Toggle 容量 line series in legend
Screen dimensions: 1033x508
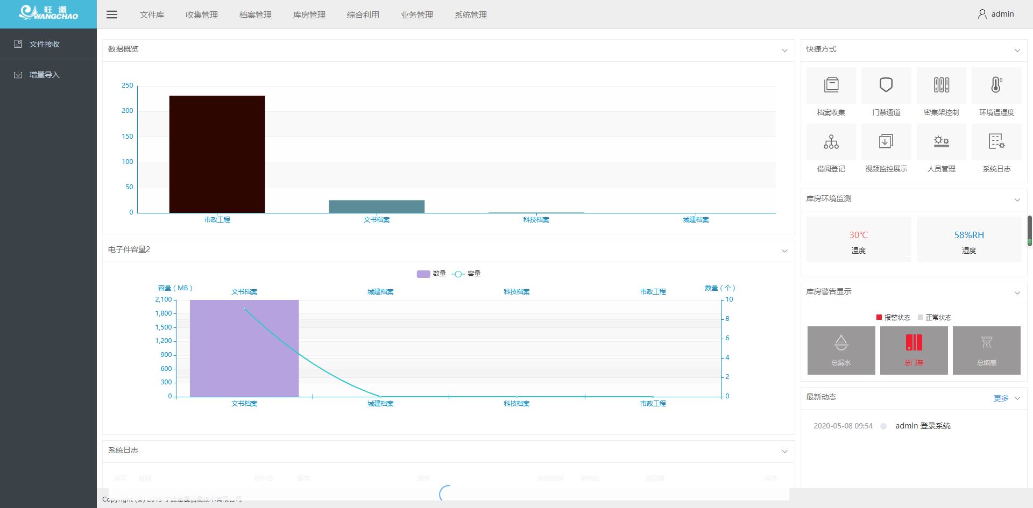pyautogui.click(x=466, y=274)
